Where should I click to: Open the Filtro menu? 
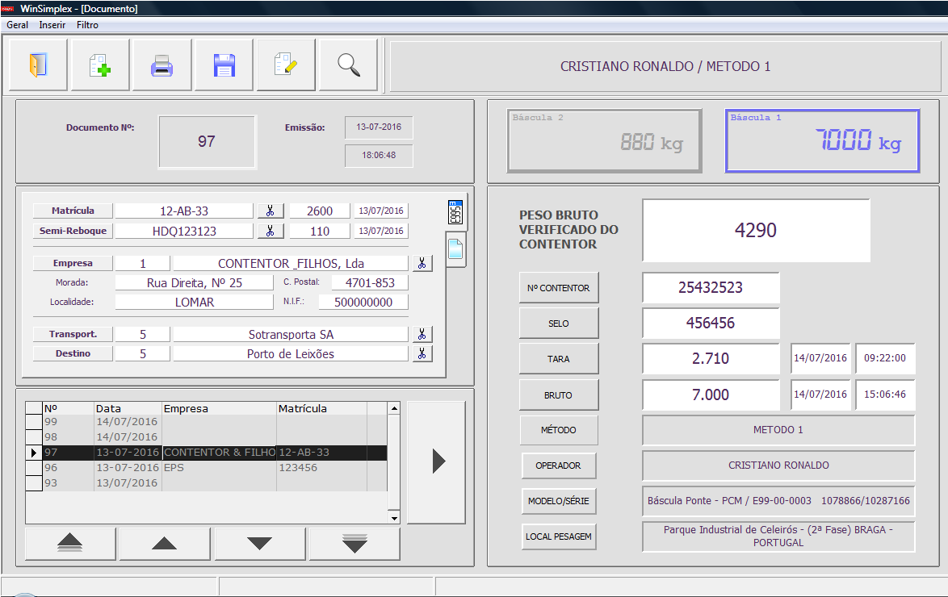87,25
